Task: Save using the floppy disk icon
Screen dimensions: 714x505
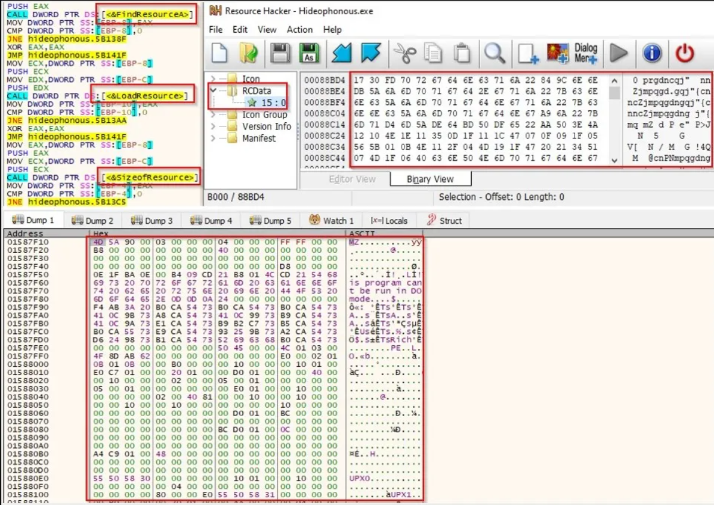Action: [280, 53]
